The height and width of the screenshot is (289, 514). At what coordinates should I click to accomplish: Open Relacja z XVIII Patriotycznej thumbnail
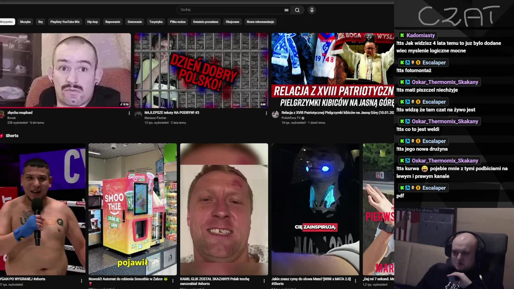tap(332, 71)
